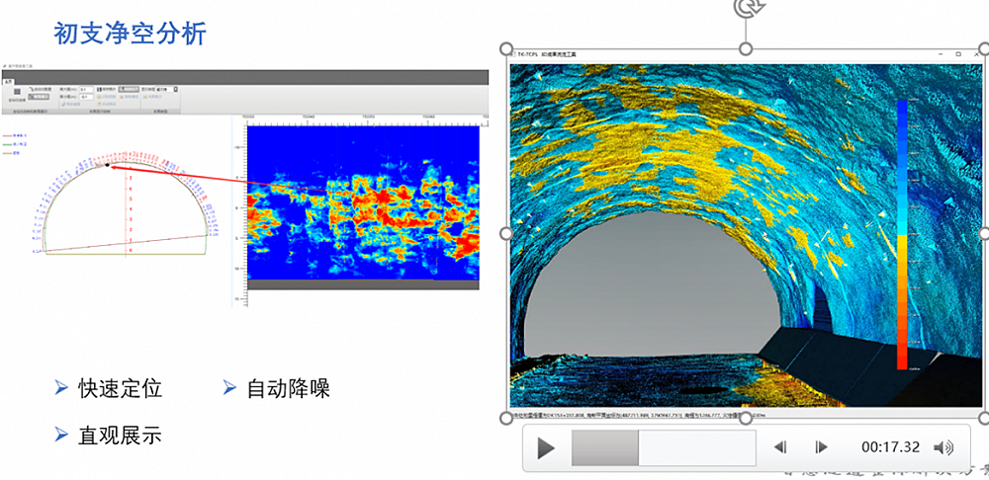This screenshot has width=989, height=480.
Task: Maximize the 3D viewer window in video
Action: point(957,55)
